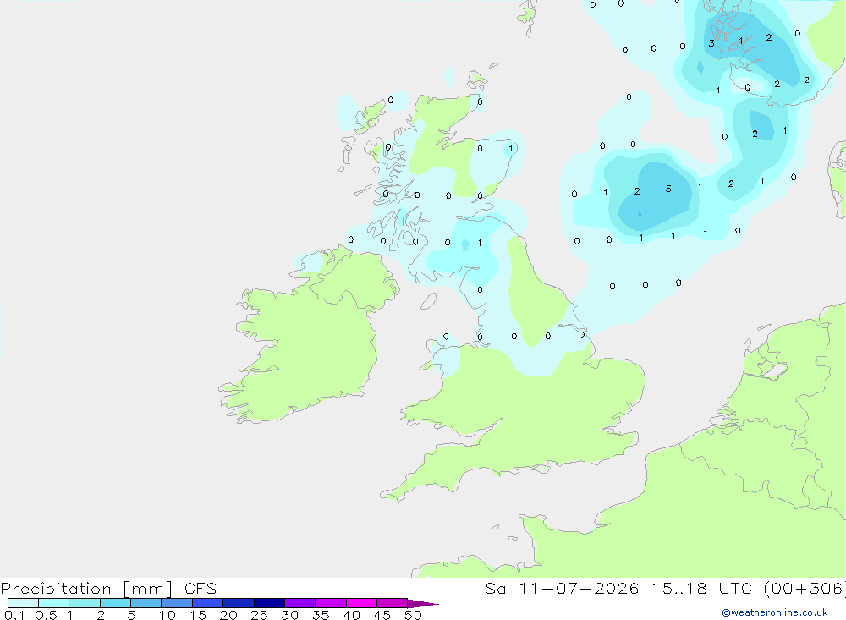Choose the 25–30 mm legend color swatch
The height and width of the screenshot is (620, 846).
tap(269, 603)
